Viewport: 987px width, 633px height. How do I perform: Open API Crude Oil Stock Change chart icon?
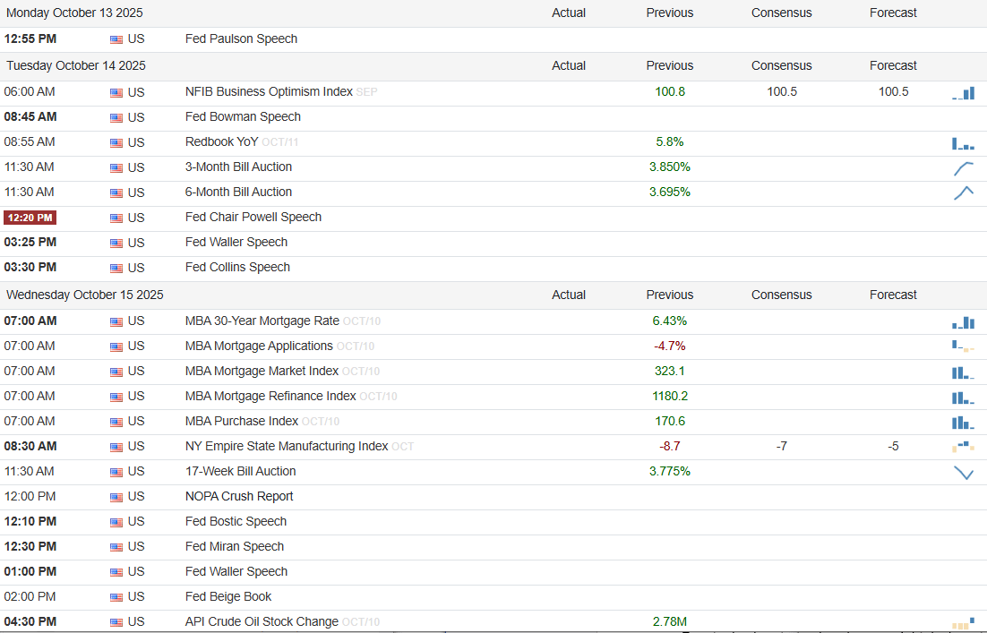click(x=963, y=623)
